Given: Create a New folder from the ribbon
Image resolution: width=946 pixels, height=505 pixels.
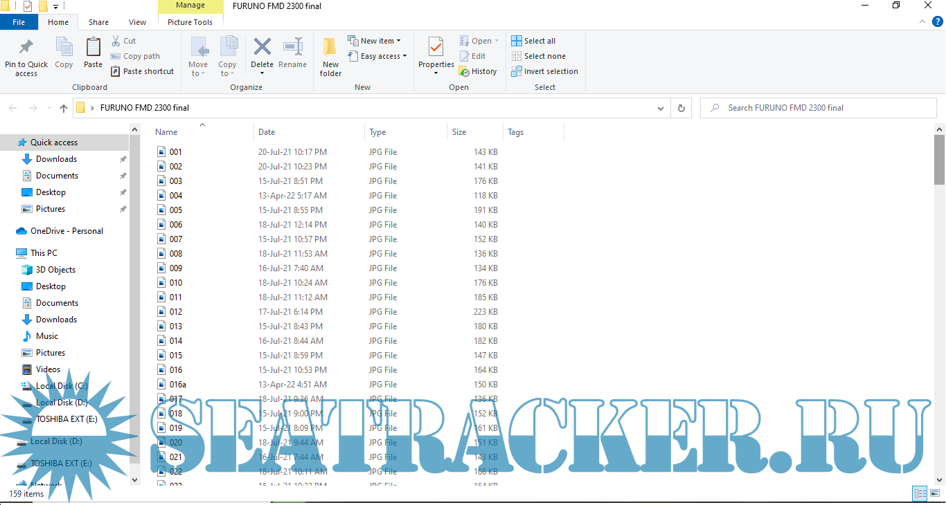Looking at the screenshot, I should [x=330, y=48].
